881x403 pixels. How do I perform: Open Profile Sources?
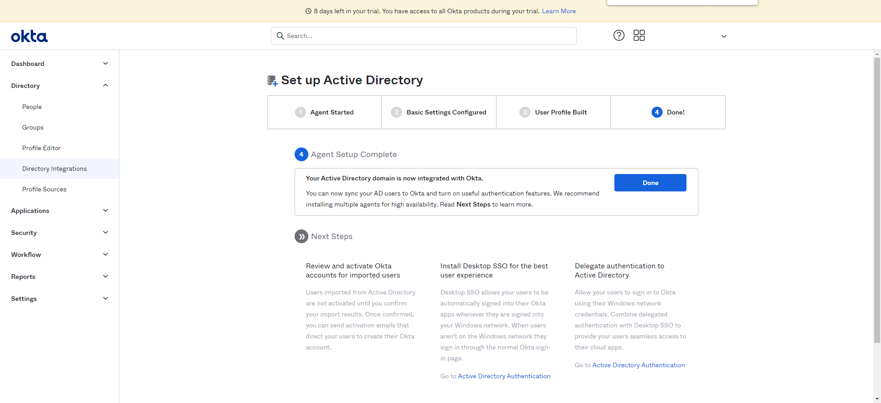[44, 189]
